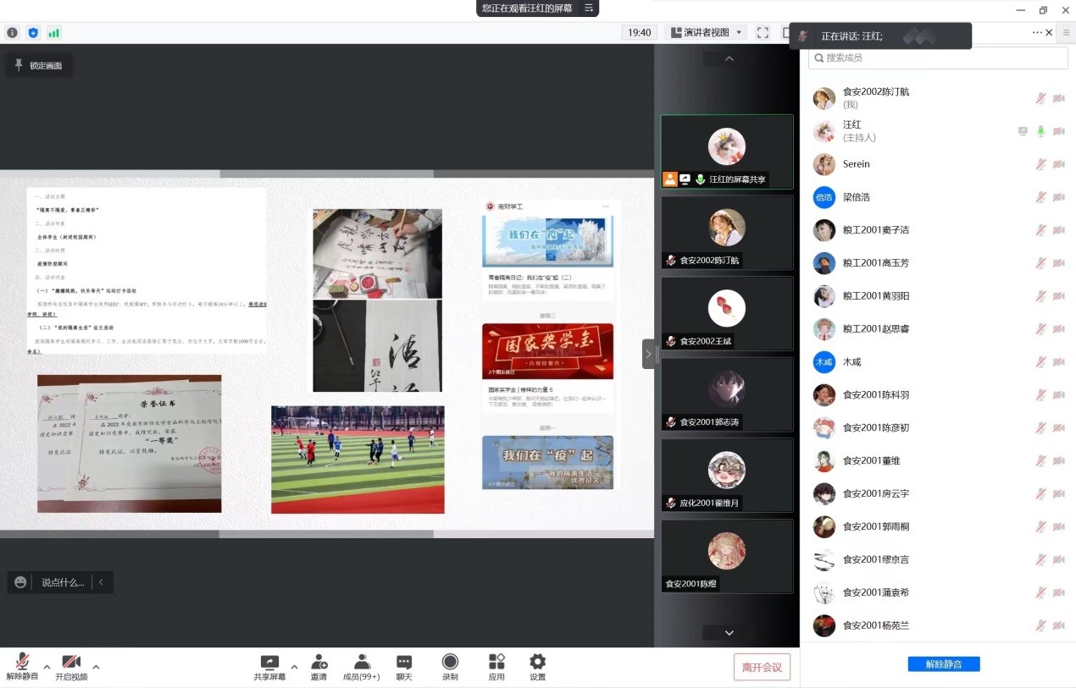Open the screen-viewing options menu at top
The image size is (1076, 688).
[x=589, y=8]
